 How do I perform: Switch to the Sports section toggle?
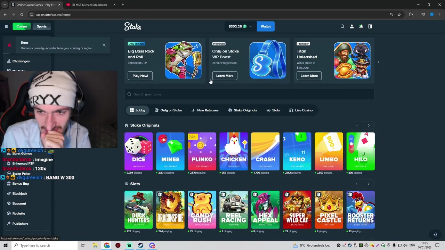pyautogui.click(x=42, y=26)
